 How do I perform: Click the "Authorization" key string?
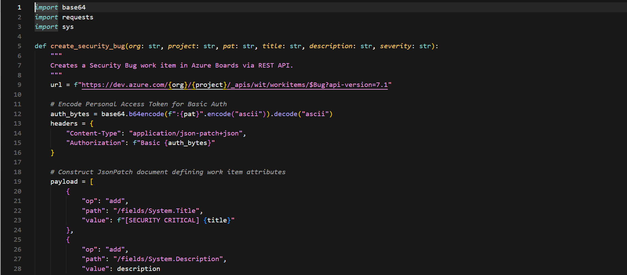point(95,143)
